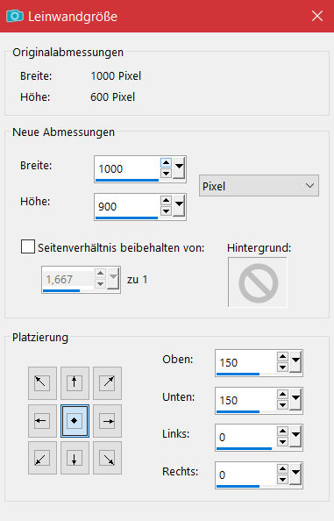Screen dimensions: 334x521
Task: Increase Unten value with up arrow
Action: (x=282, y=395)
